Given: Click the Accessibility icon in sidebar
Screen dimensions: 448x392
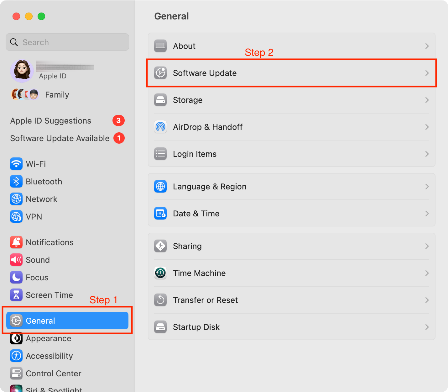Looking at the screenshot, I should click(16, 356).
